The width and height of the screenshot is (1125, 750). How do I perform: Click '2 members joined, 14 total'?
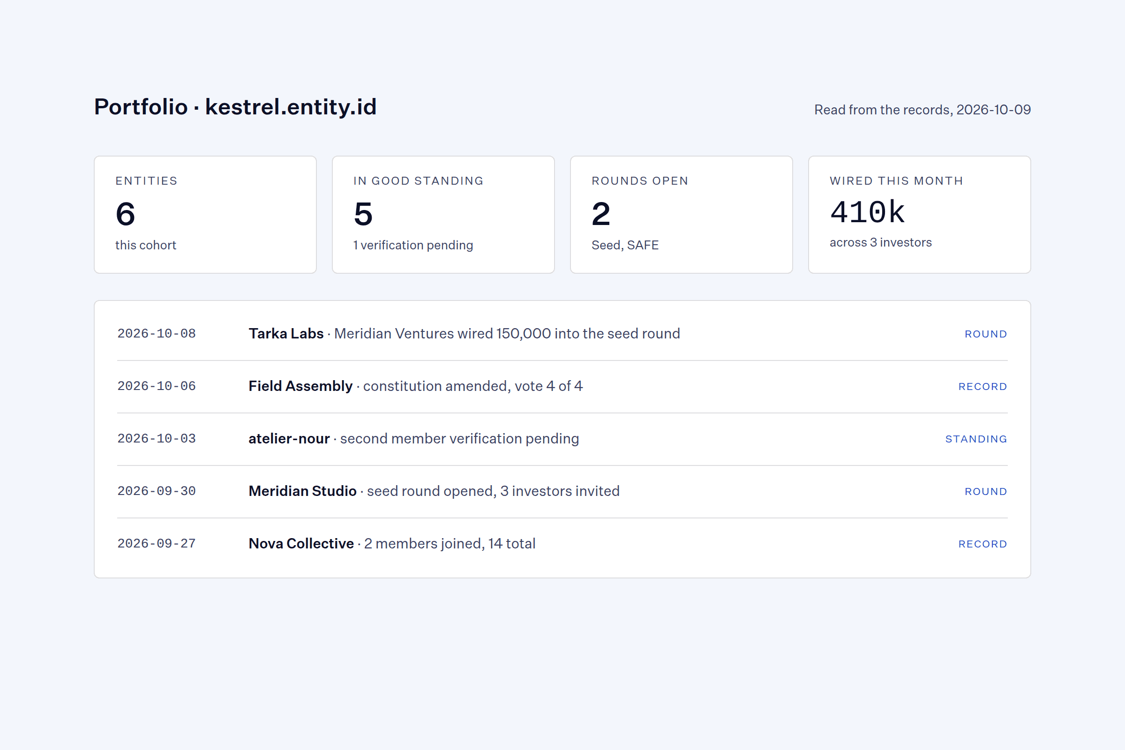pos(450,544)
